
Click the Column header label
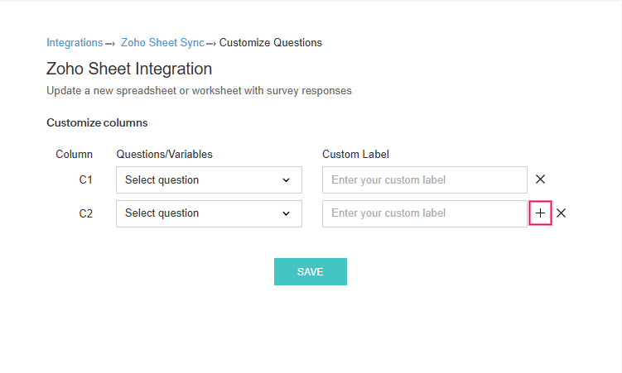click(x=74, y=154)
